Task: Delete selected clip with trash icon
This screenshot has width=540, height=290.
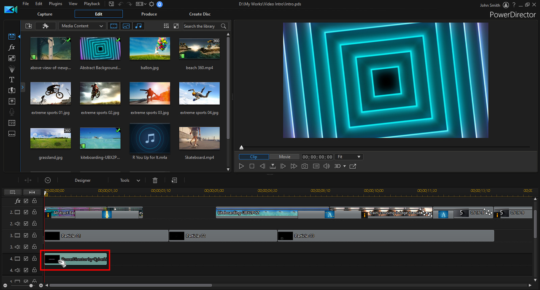Action: pyautogui.click(x=155, y=180)
